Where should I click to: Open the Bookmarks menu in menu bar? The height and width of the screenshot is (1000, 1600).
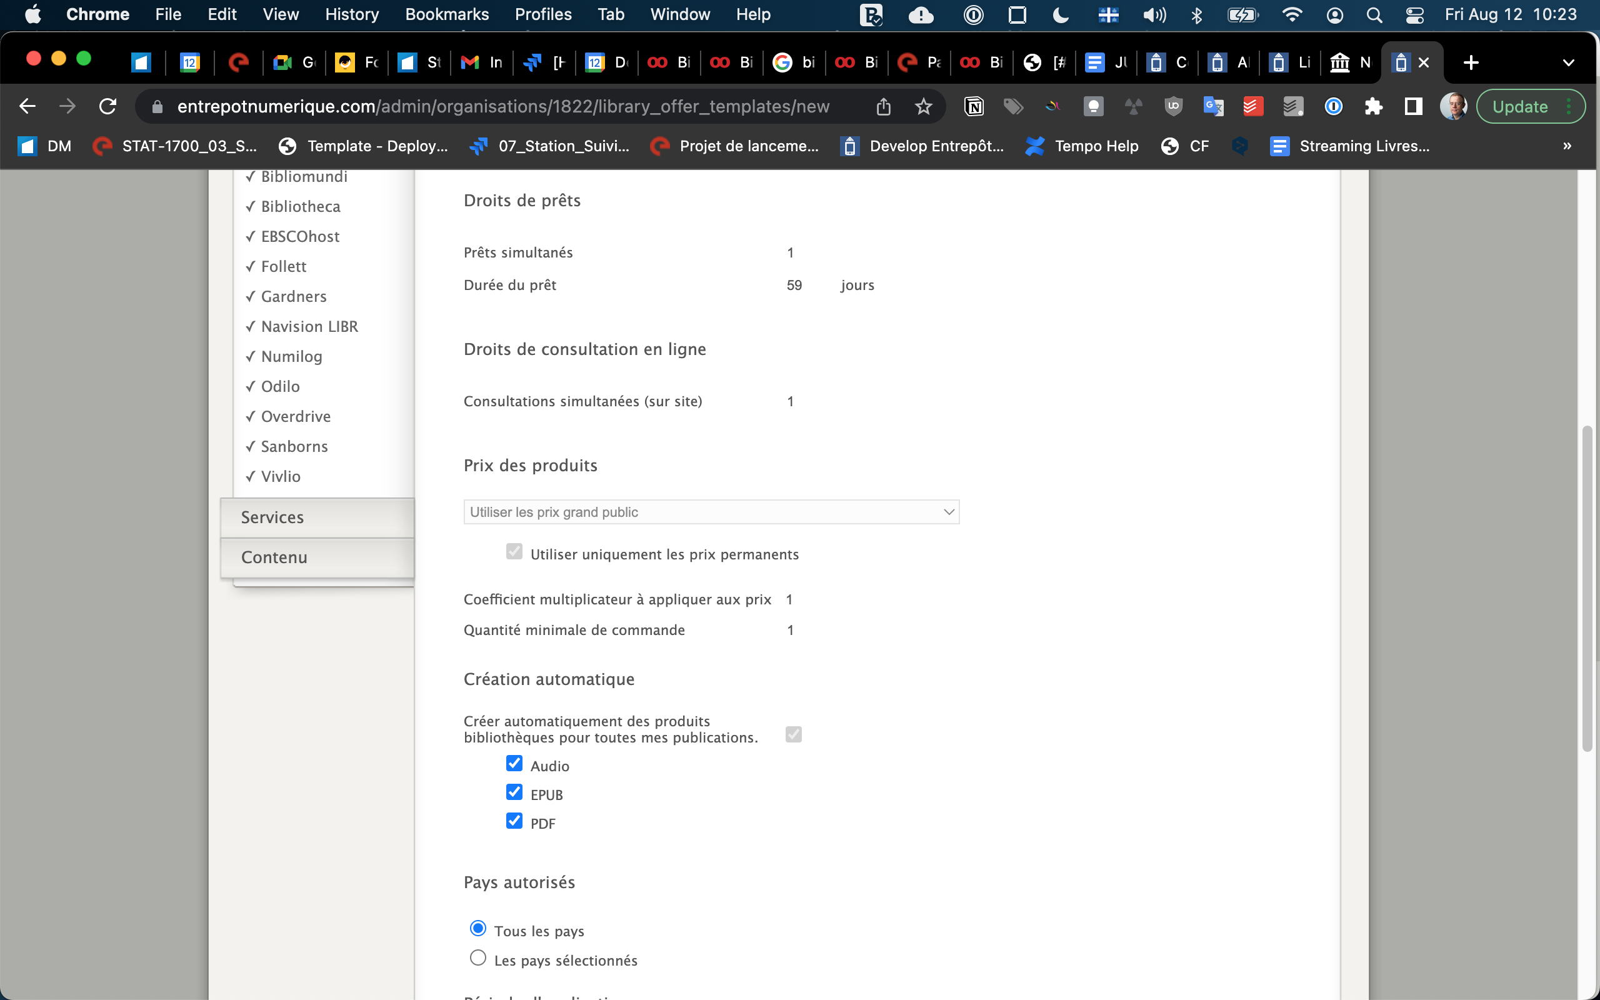tap(446, 14)
